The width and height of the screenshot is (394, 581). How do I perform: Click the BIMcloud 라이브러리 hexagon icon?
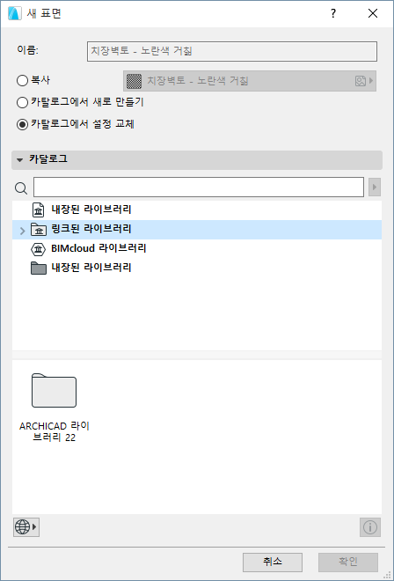tap(38, 248)
